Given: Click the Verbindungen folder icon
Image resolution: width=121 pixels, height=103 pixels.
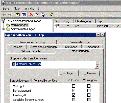Looking at the screenshot, I should (8, 25).
